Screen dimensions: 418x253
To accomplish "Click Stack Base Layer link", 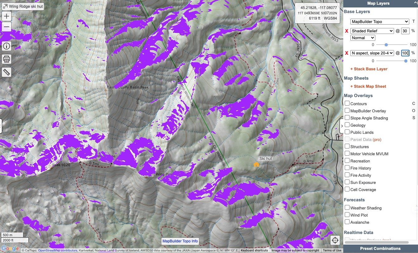I will [x=369, y=69].
